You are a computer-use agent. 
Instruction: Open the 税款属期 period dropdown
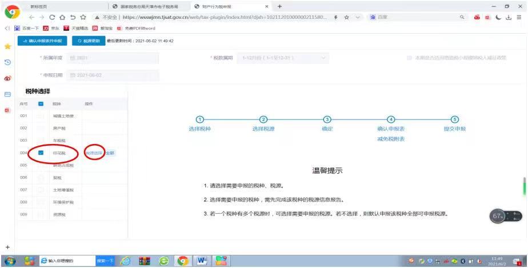pos(283,58)
